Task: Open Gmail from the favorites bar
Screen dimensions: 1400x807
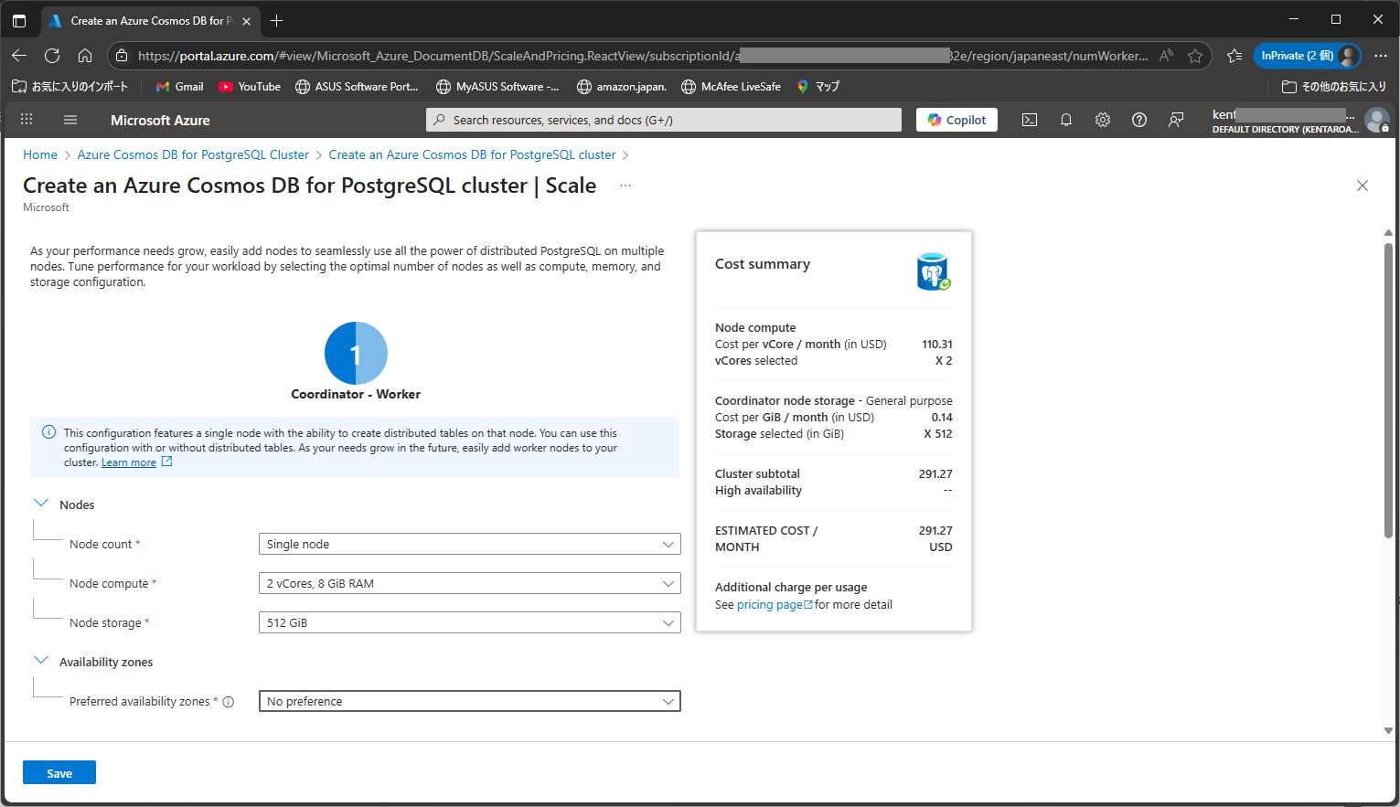Action: click(178, 86)
